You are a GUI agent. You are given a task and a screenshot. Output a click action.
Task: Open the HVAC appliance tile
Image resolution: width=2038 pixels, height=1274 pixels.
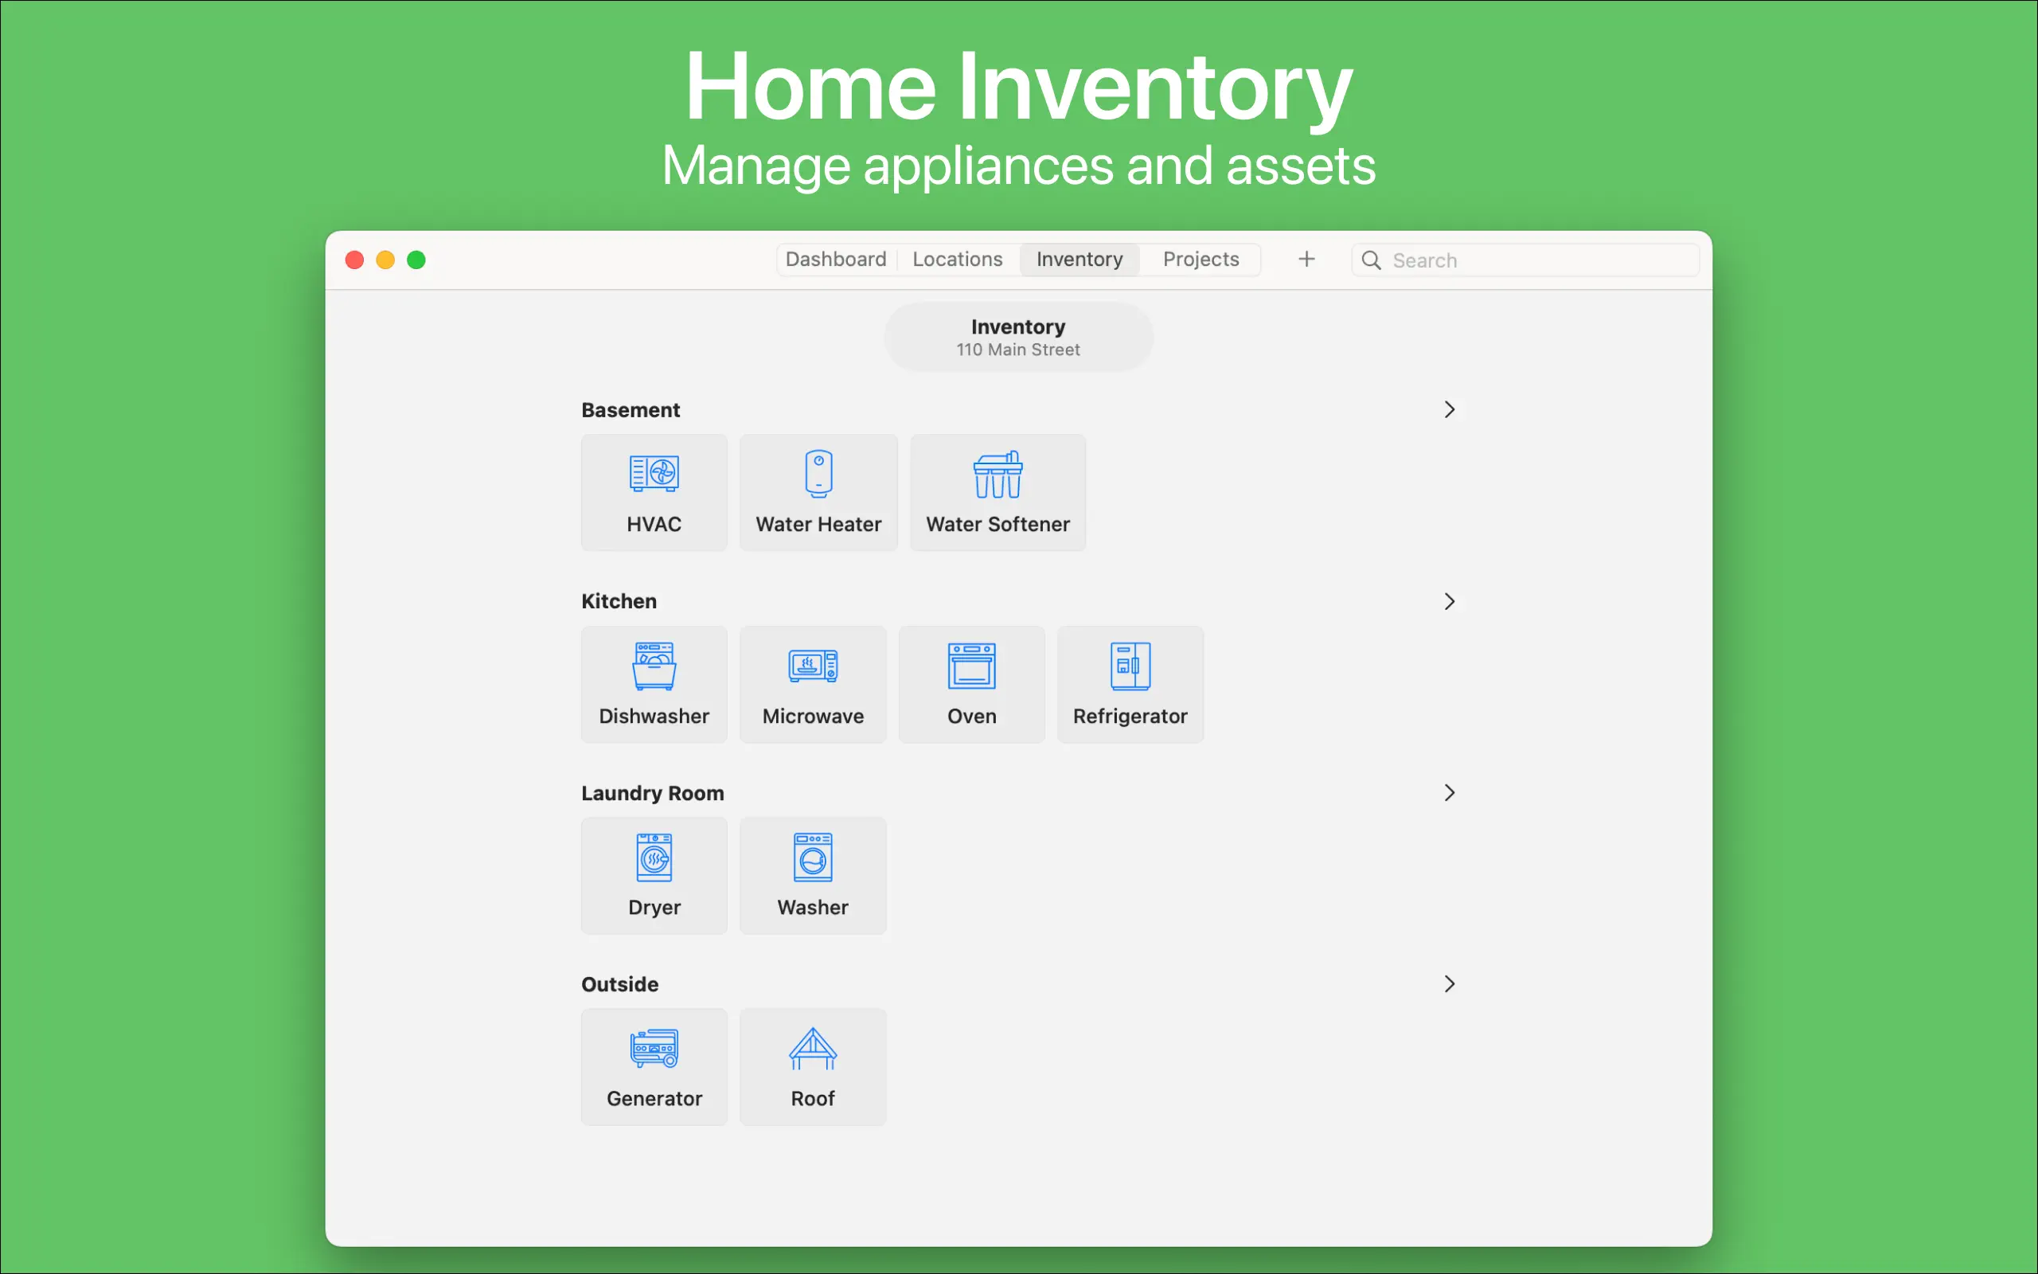point(654,493)
